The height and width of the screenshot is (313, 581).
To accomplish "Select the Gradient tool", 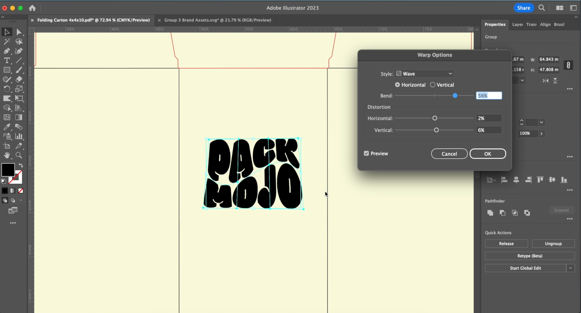I will pyautogui.click(x=19, y=117).
